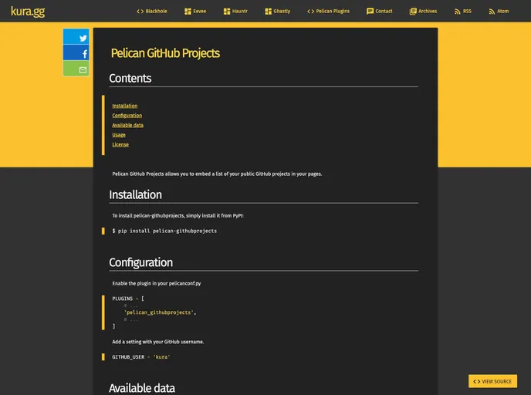531x395 pixels.
Task: Click the grid icon beside Hauntr
Action: pos(227,11)
